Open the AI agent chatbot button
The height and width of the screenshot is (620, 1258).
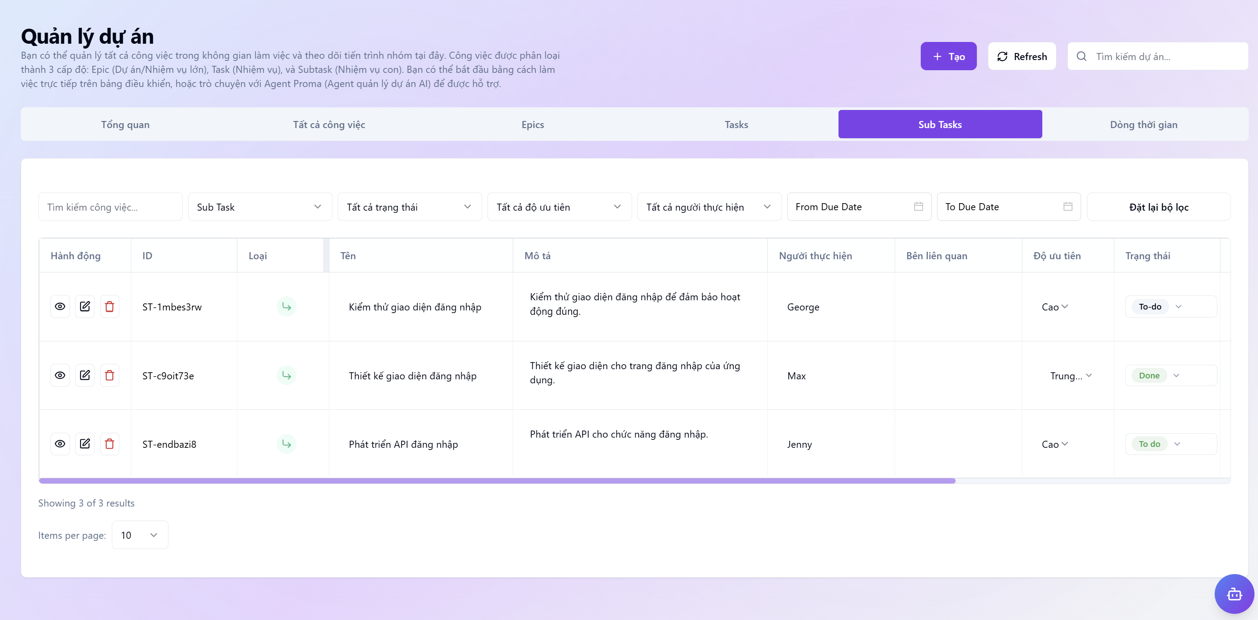pos(1234,594)
